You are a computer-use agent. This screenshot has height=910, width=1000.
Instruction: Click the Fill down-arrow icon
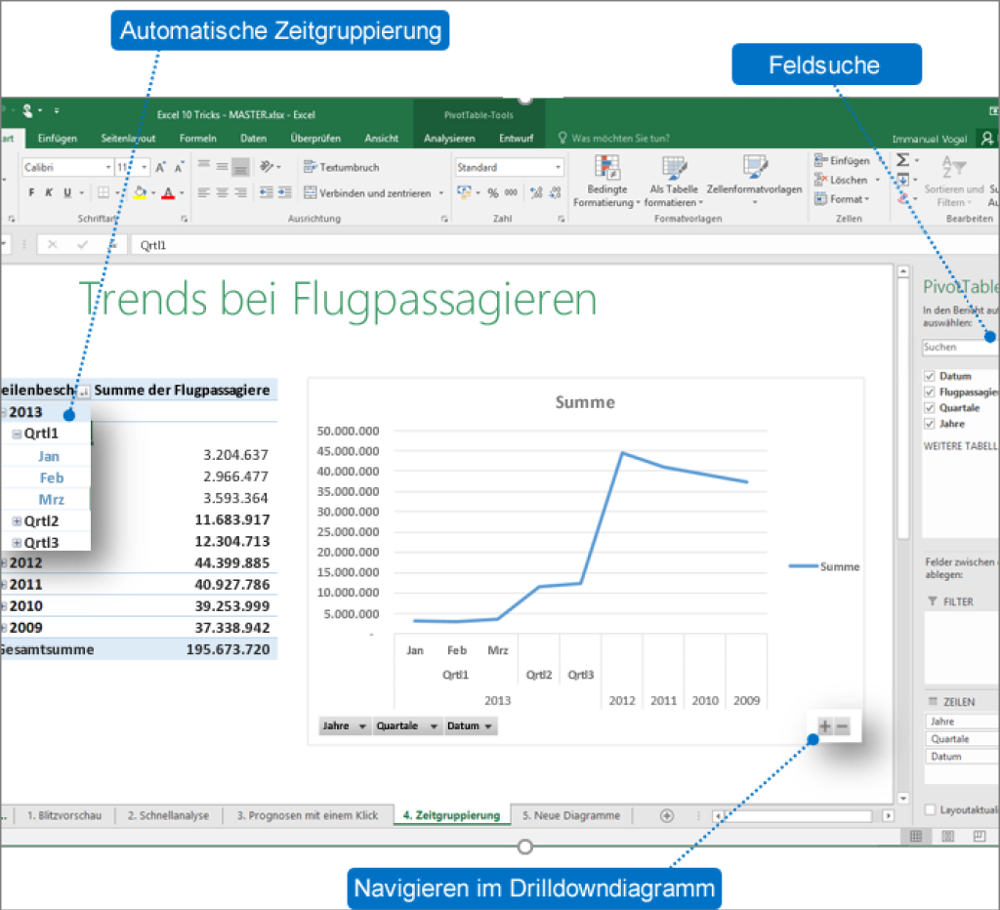pyautogui.click(x=903, y=181)
